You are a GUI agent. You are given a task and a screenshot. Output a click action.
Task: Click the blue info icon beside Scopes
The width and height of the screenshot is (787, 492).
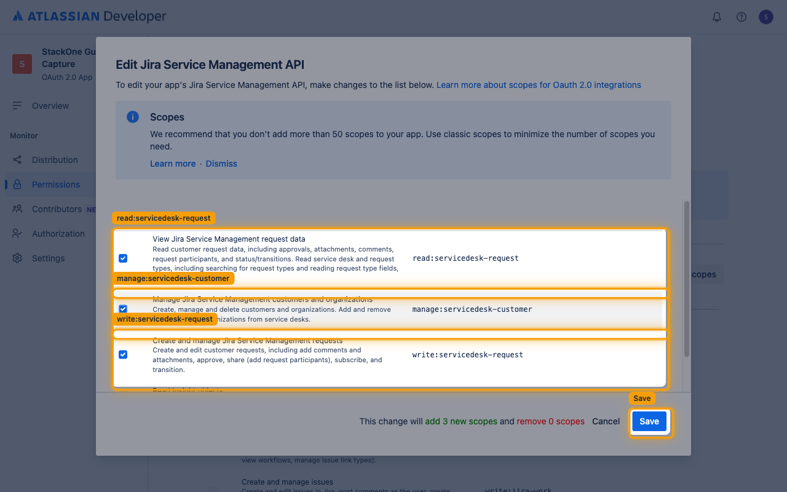coord(133,117)
